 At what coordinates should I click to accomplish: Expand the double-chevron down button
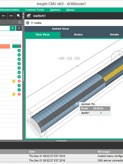pyautogui.click(x=19, y=28)
